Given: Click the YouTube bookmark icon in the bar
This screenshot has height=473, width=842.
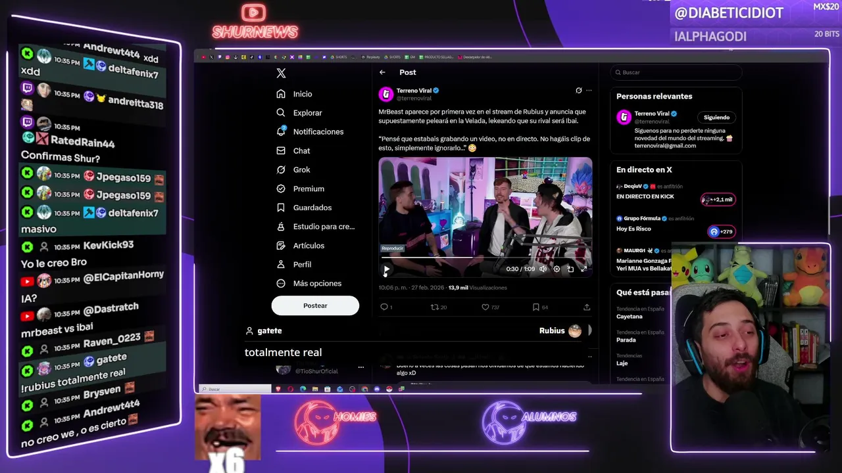Looking at the screenshot, I should click(203, 57).
